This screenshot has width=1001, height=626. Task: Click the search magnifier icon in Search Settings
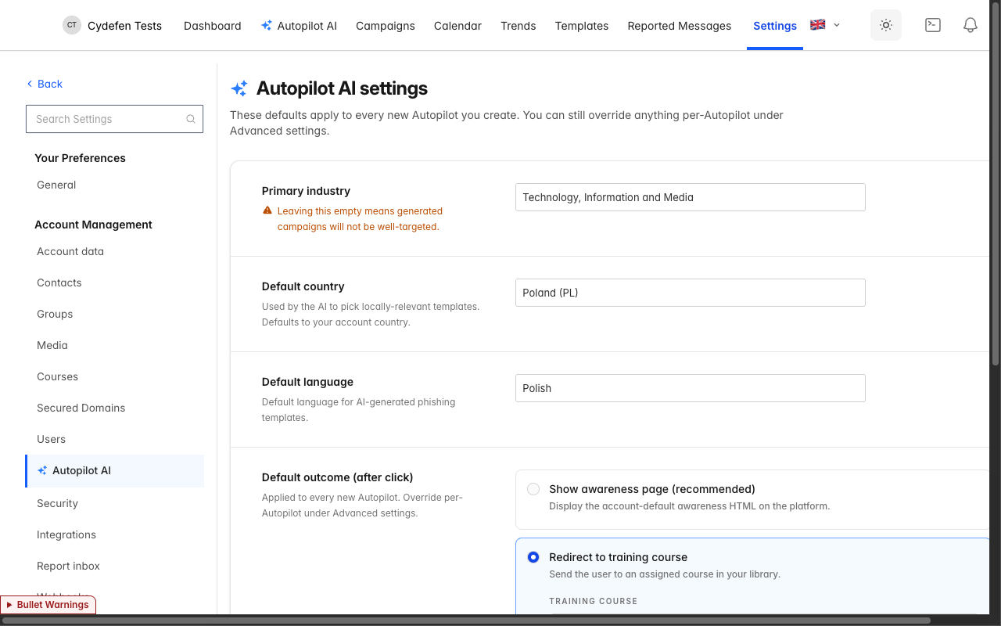tap(191, 119)
